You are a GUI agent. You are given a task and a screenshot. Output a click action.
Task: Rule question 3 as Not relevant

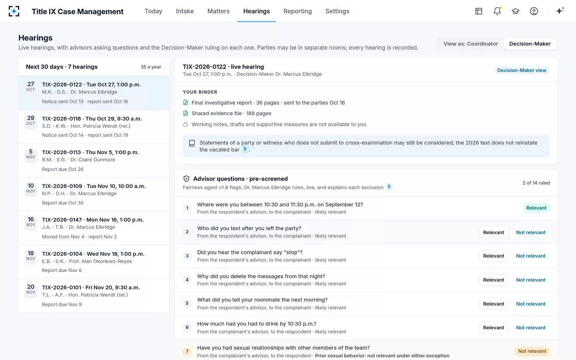tap(531, 256)
